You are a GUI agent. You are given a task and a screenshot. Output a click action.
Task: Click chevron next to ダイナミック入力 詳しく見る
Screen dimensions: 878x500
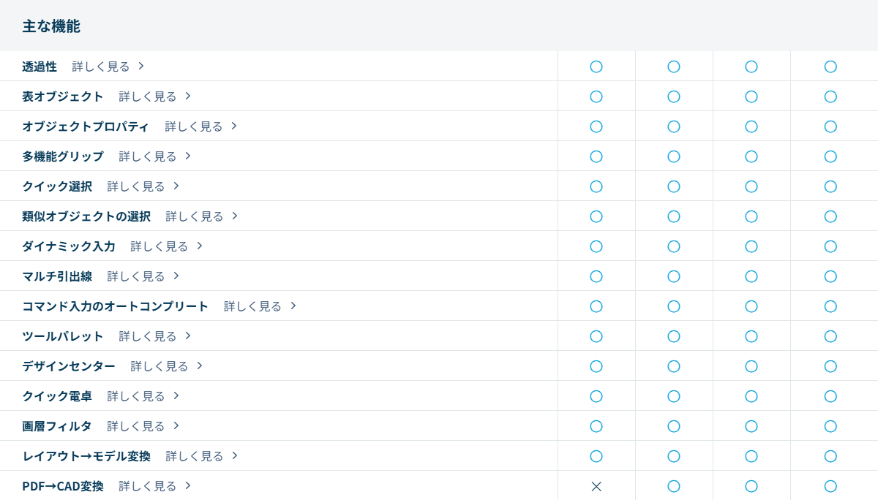[200, 246]
